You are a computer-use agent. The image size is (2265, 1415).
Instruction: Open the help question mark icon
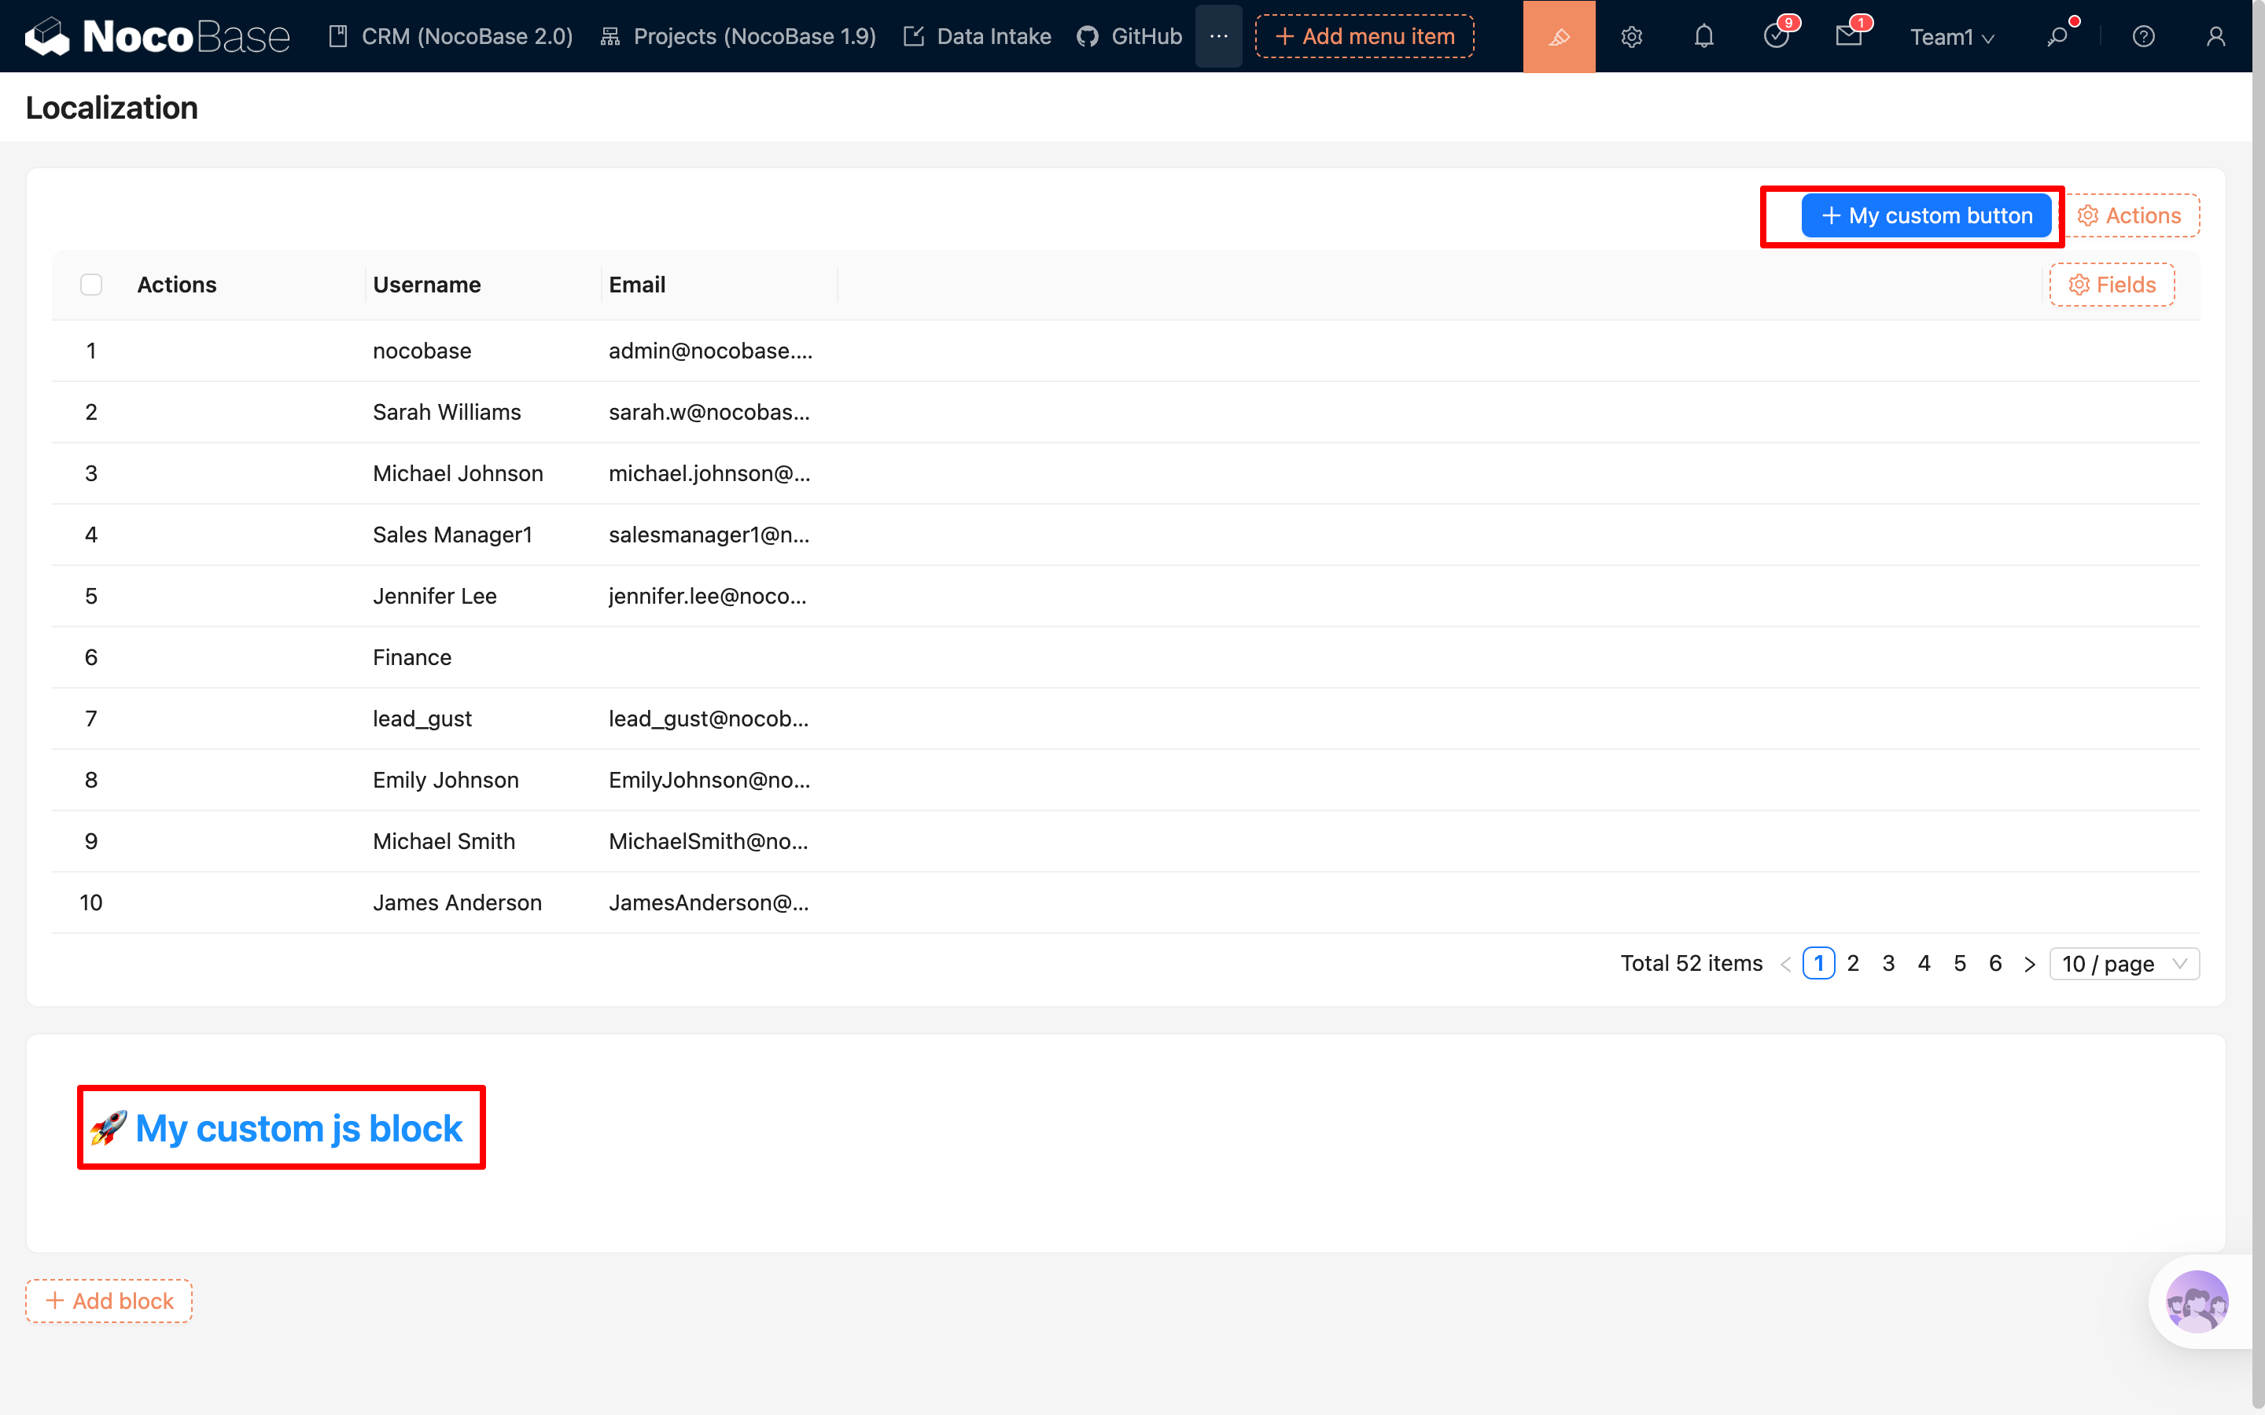point(2143,36)
